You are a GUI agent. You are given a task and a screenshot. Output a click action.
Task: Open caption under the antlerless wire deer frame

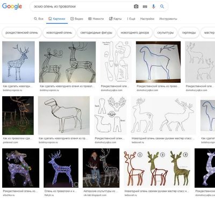63,140
